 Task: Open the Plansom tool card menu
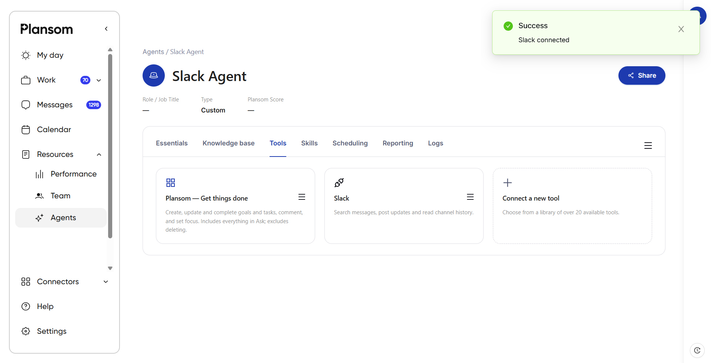[x=302, y=197]
